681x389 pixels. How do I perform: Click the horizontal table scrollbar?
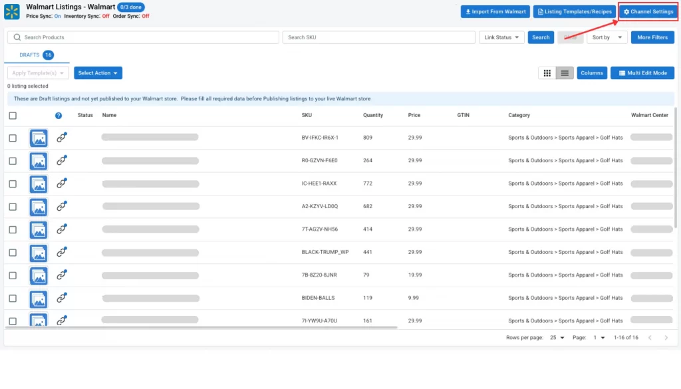201,327
